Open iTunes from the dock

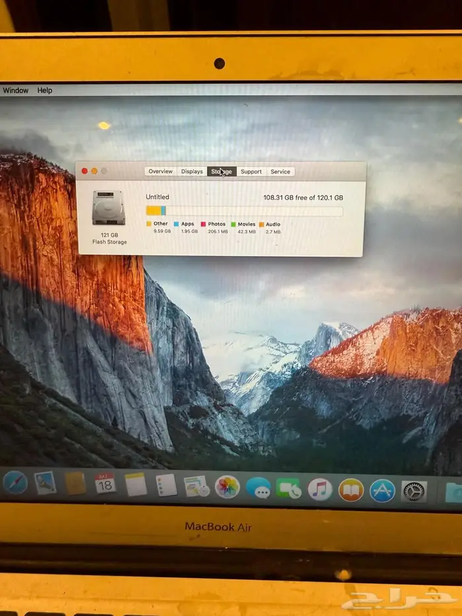(x=320, y=489)
